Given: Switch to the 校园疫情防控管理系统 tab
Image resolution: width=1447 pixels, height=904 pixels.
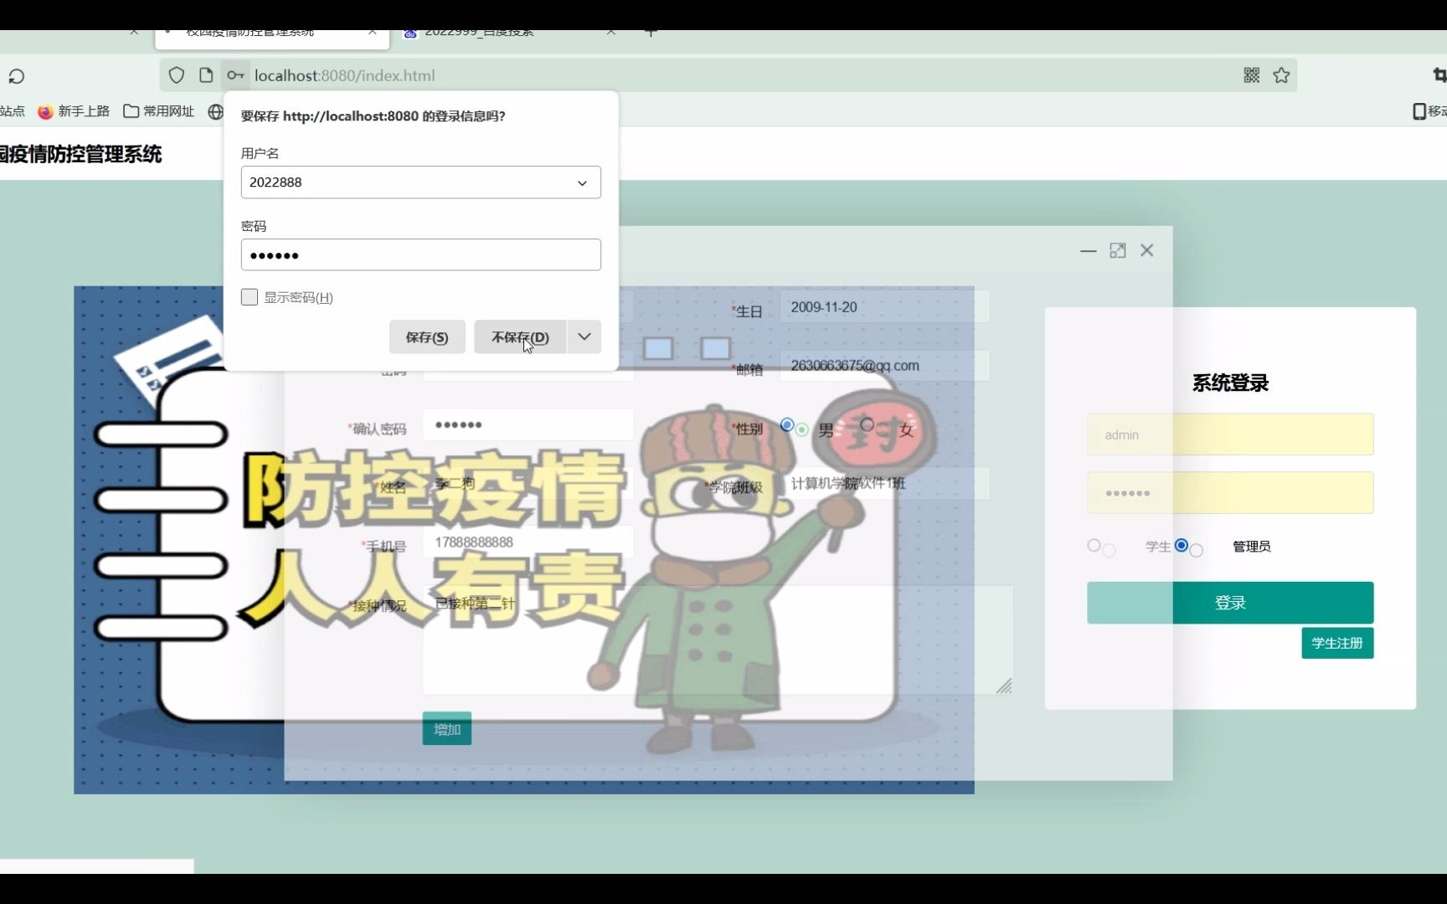Looking at the screenshot, I should [250, 33].
